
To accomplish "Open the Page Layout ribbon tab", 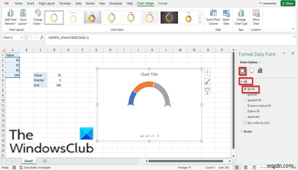I will tap(46, 3).
